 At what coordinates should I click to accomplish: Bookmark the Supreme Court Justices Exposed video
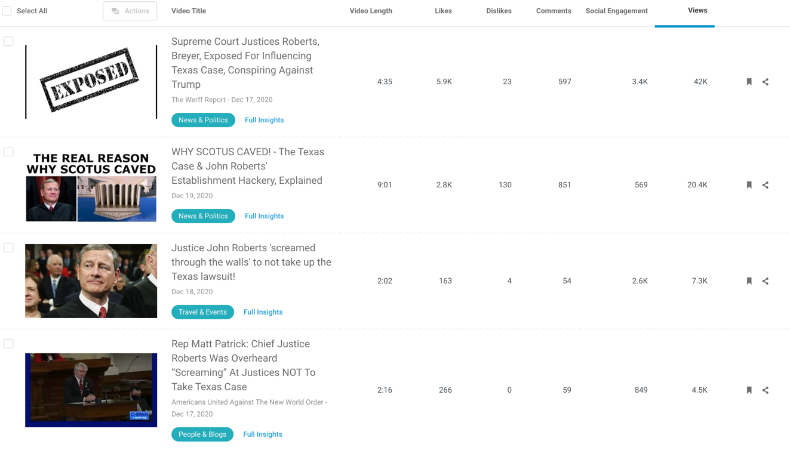pos(749,82)
